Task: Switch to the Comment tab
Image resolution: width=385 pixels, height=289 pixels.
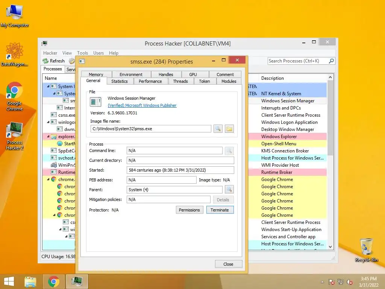Action: [225, 75]
